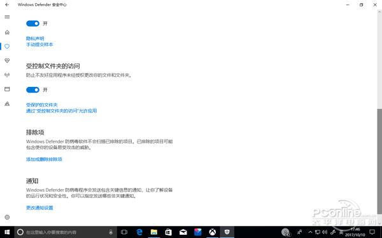This screenshot has height=238, width=382.
Task: Show hidden tray icons chevron
Action: click(310, 232)
